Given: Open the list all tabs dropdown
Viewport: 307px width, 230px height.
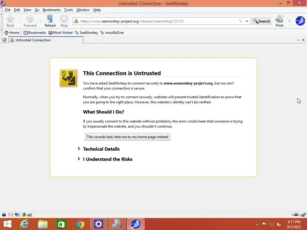Looking at the screenshot, I should [298, 40].
